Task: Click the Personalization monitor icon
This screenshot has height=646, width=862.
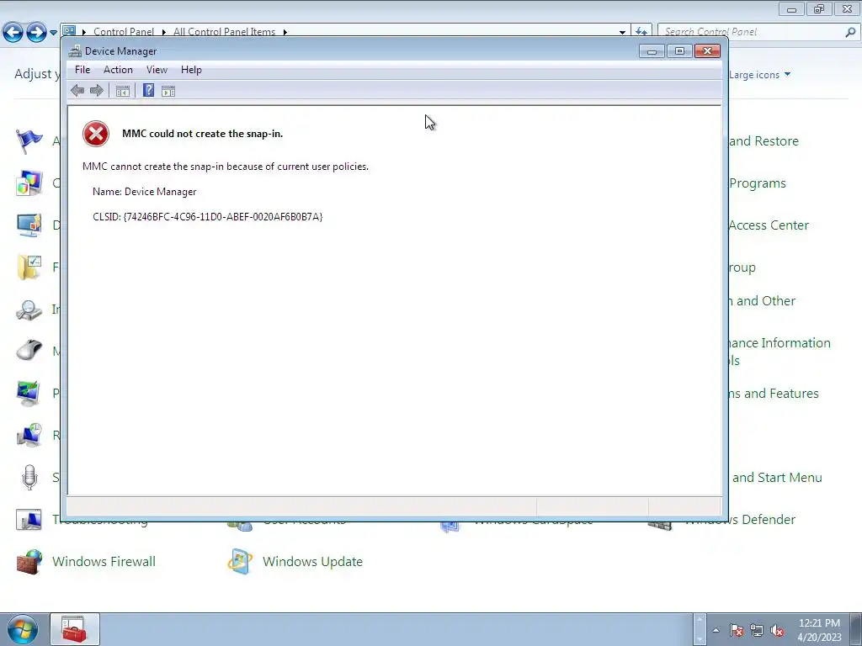Action: tap(29, 394)
